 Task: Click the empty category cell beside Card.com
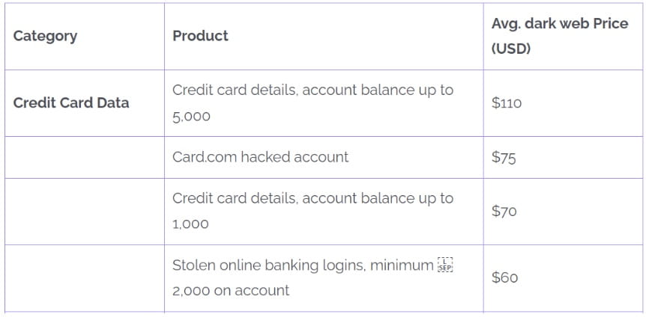[x=84, y=157]
